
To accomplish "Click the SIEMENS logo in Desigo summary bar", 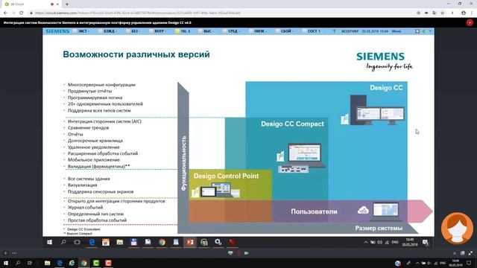I will click(x=57, y=31).
